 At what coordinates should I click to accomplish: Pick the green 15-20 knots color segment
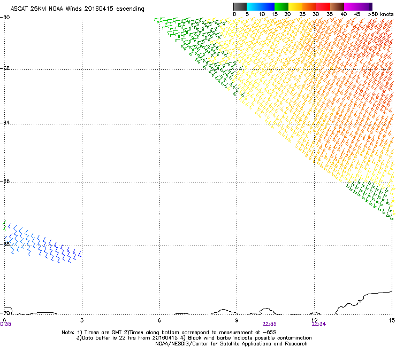click(x=281, y=6)
